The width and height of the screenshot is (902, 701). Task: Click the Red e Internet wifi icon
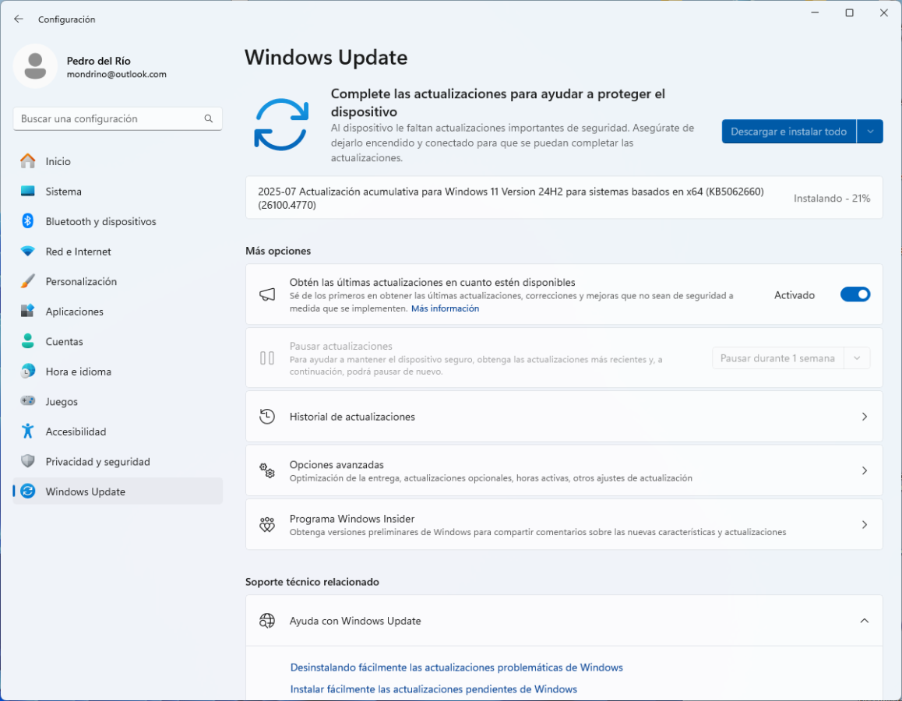[27, 252]
